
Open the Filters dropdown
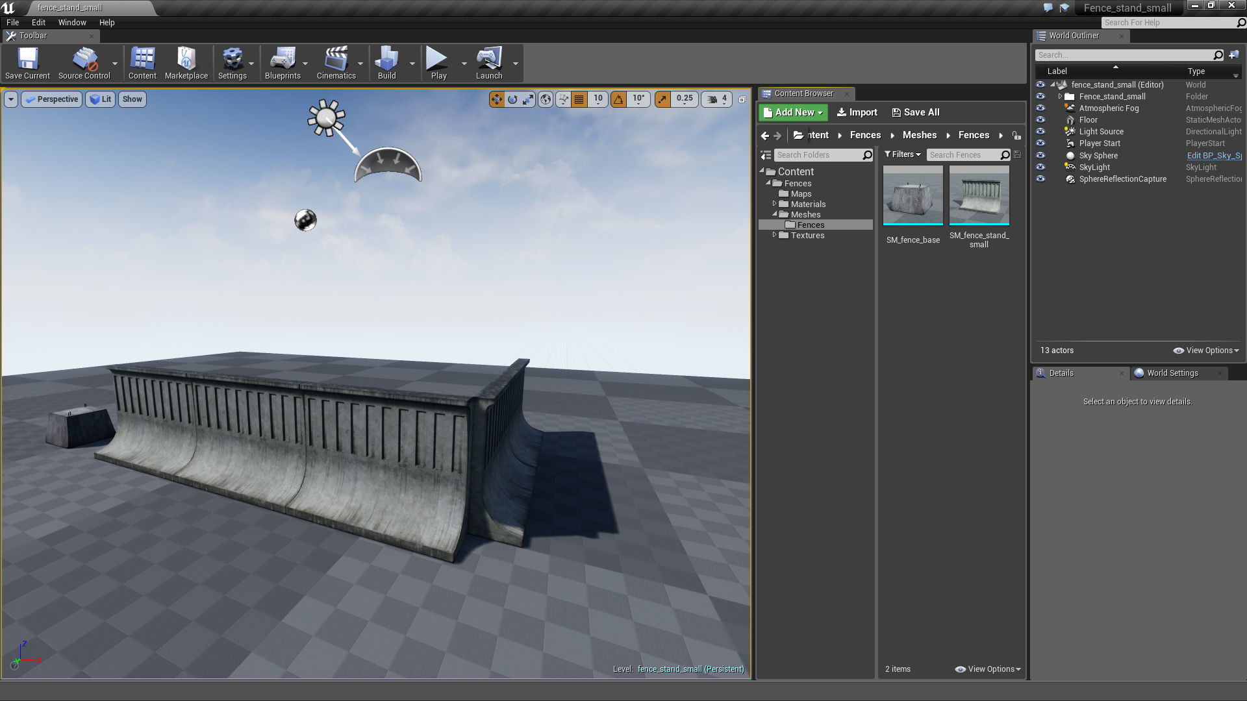click(903, 154)
